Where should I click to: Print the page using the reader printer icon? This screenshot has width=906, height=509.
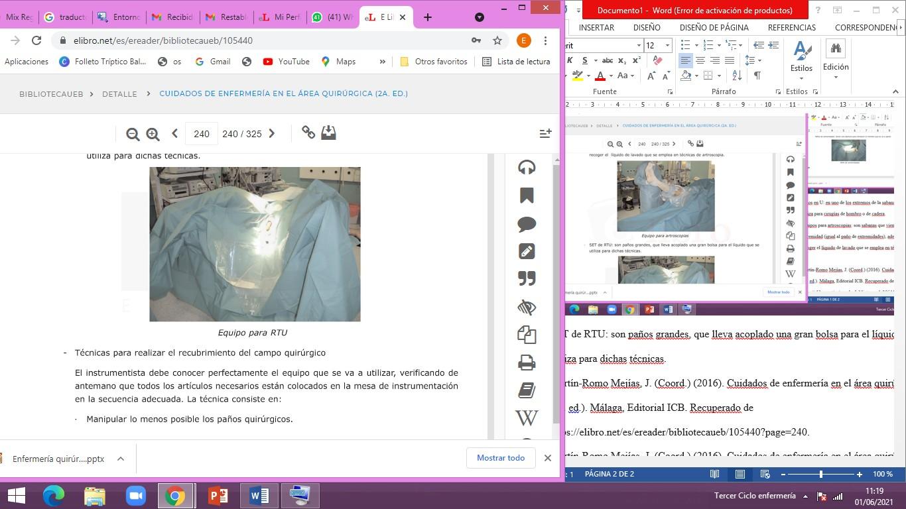coord(527,363)
